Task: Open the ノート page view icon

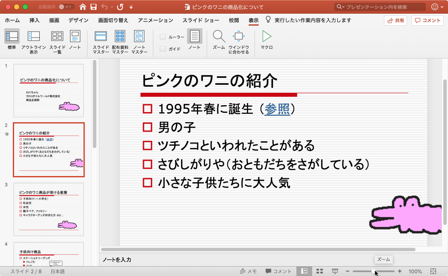Action: pyautogui.click(x=75, y=36)
